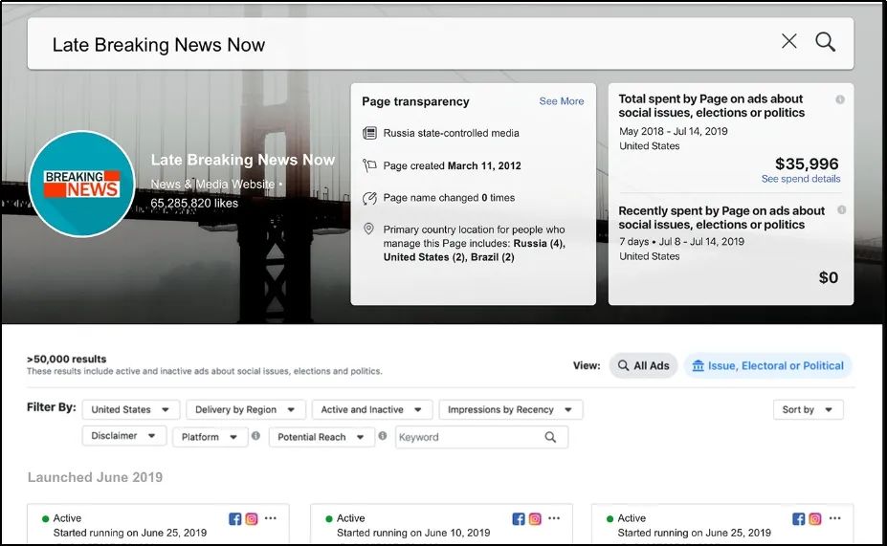The width and height of the screenshot is (887, 546).
Task: Click the page name changed icon
Action: tap(369, 198)
